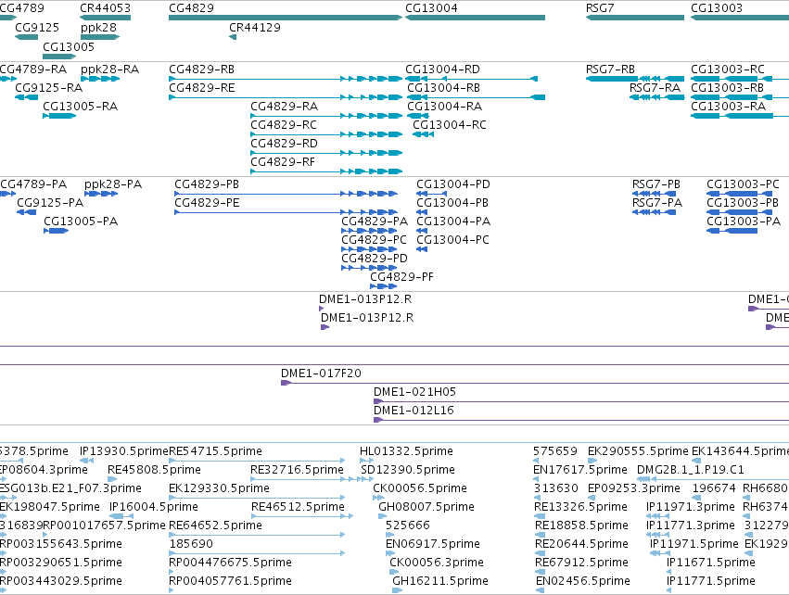Click EST RE54715.5prime
This screenshot has height=595, width=789.
pos(257,461)
